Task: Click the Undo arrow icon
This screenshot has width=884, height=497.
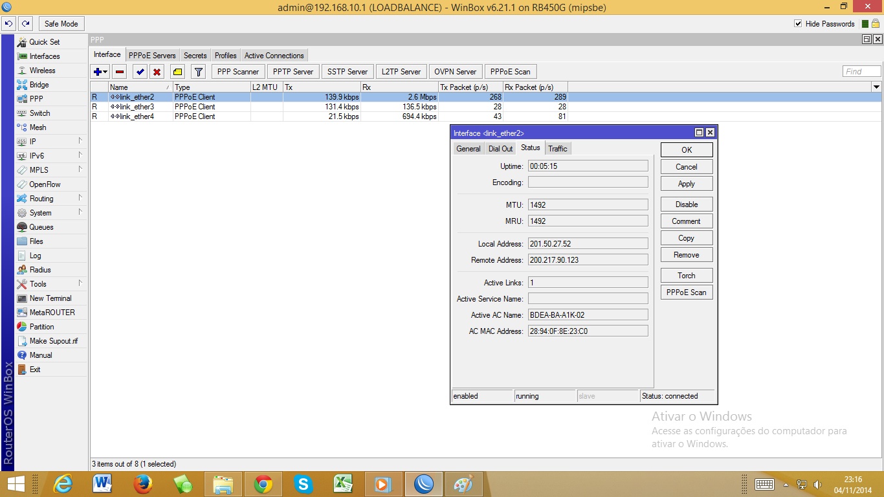Action: (9, 24)
